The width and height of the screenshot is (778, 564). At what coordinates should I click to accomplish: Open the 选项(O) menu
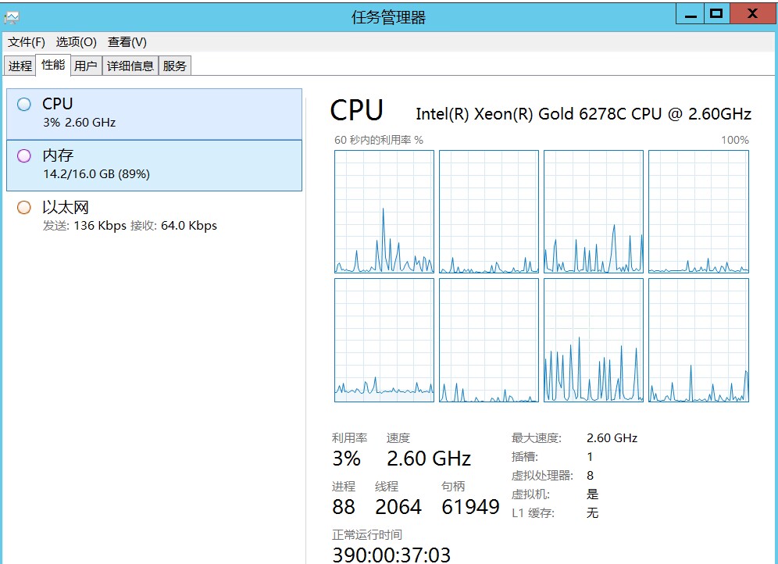pyautogui.click(x=76, y=42)
